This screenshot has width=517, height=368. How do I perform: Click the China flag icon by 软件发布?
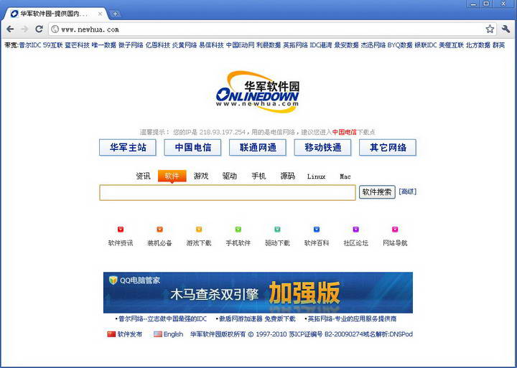pos(111,334)
